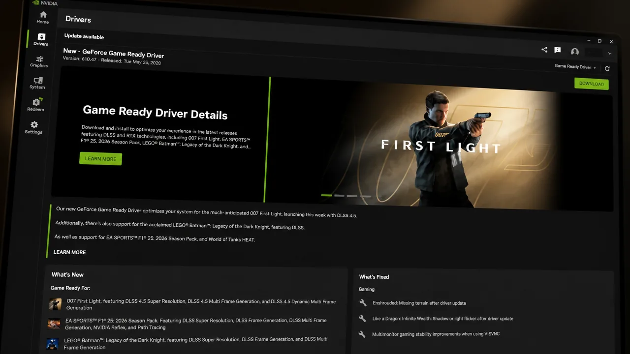Select the first carousel slide indicator
The image size is (630, 354).
point(326,195)
